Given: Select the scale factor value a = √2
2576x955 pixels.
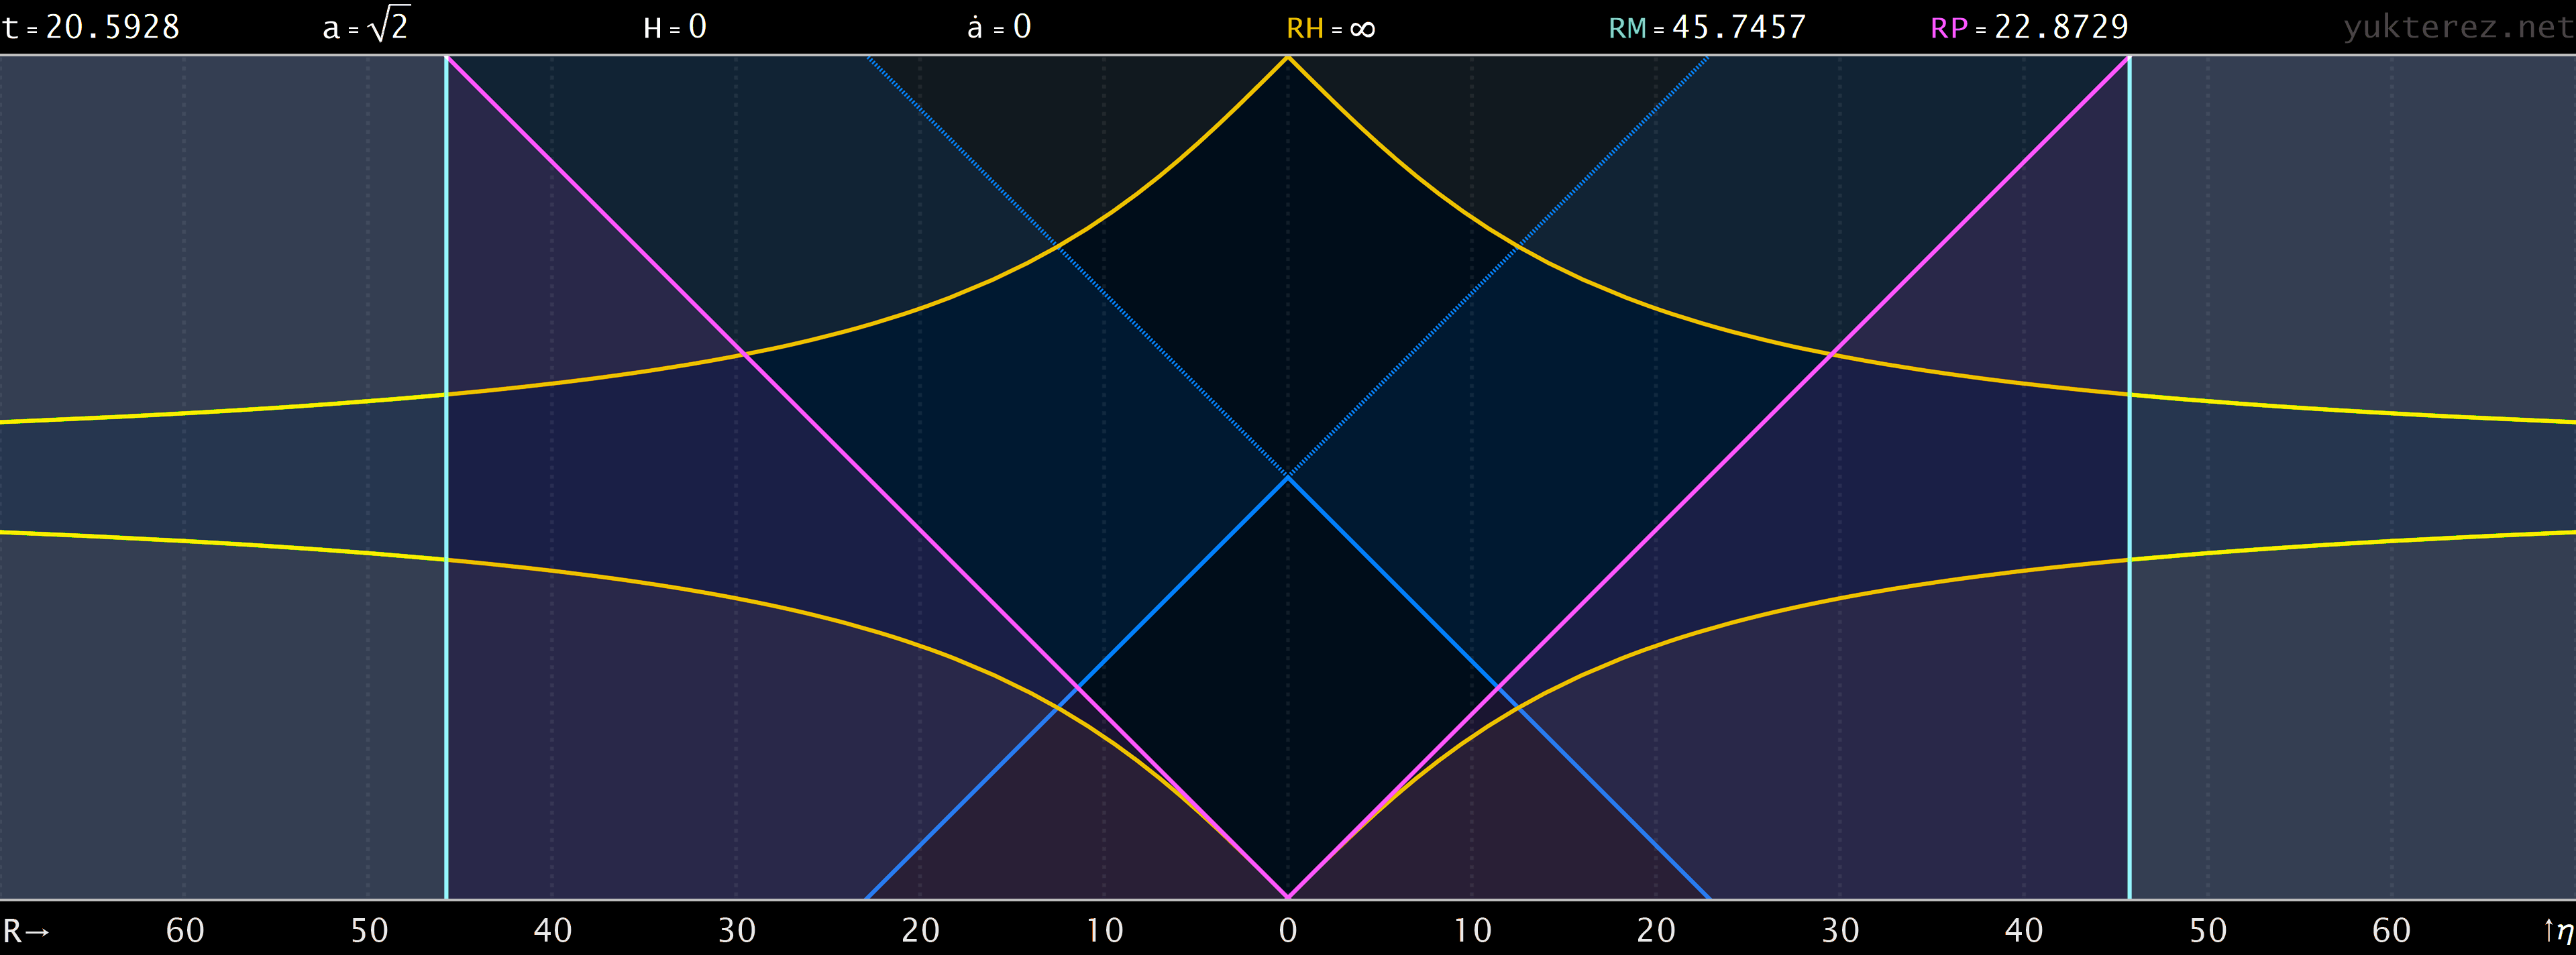Looking at the screenshot, I should coord(366,25).
